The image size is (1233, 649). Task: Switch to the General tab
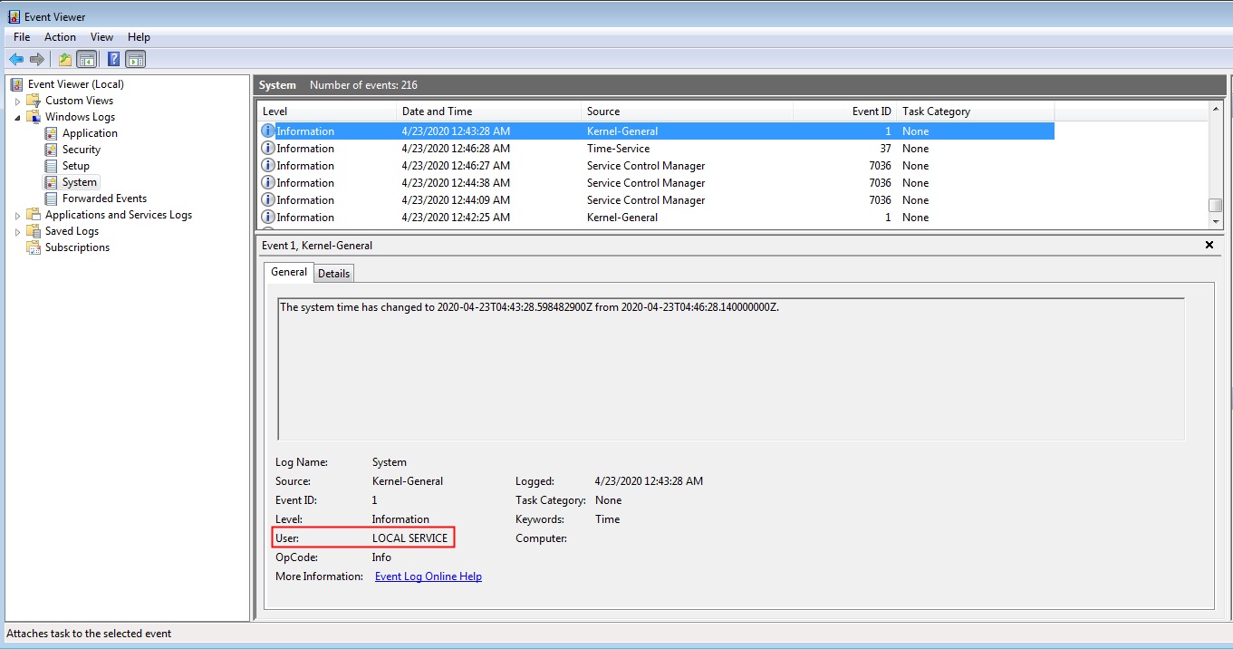click(x=289, y=272)
